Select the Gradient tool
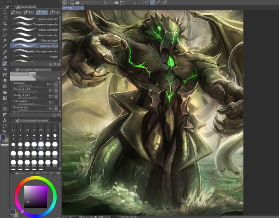Viewport: 279px width, 218px height. [x=5, y=98]
